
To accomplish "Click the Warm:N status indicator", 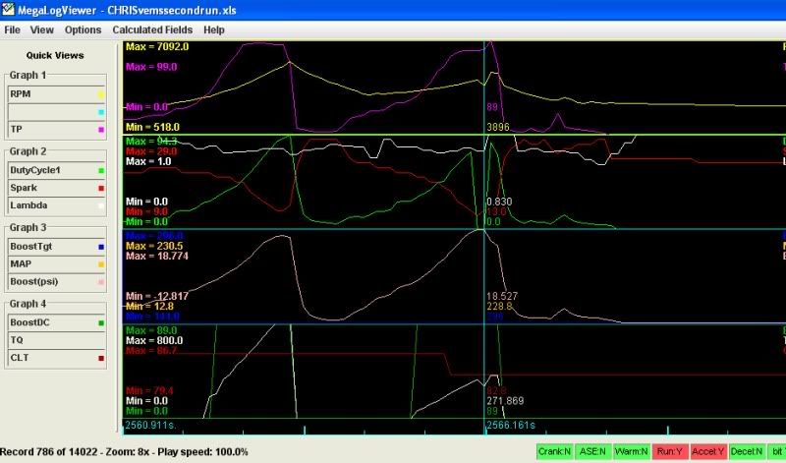I will (631, 451).
